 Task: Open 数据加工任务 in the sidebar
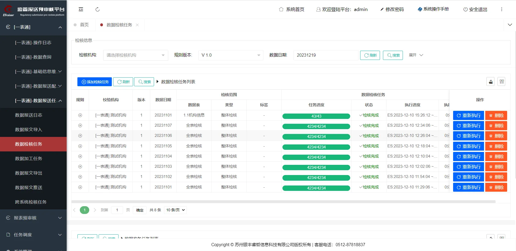tap(28, 159)
